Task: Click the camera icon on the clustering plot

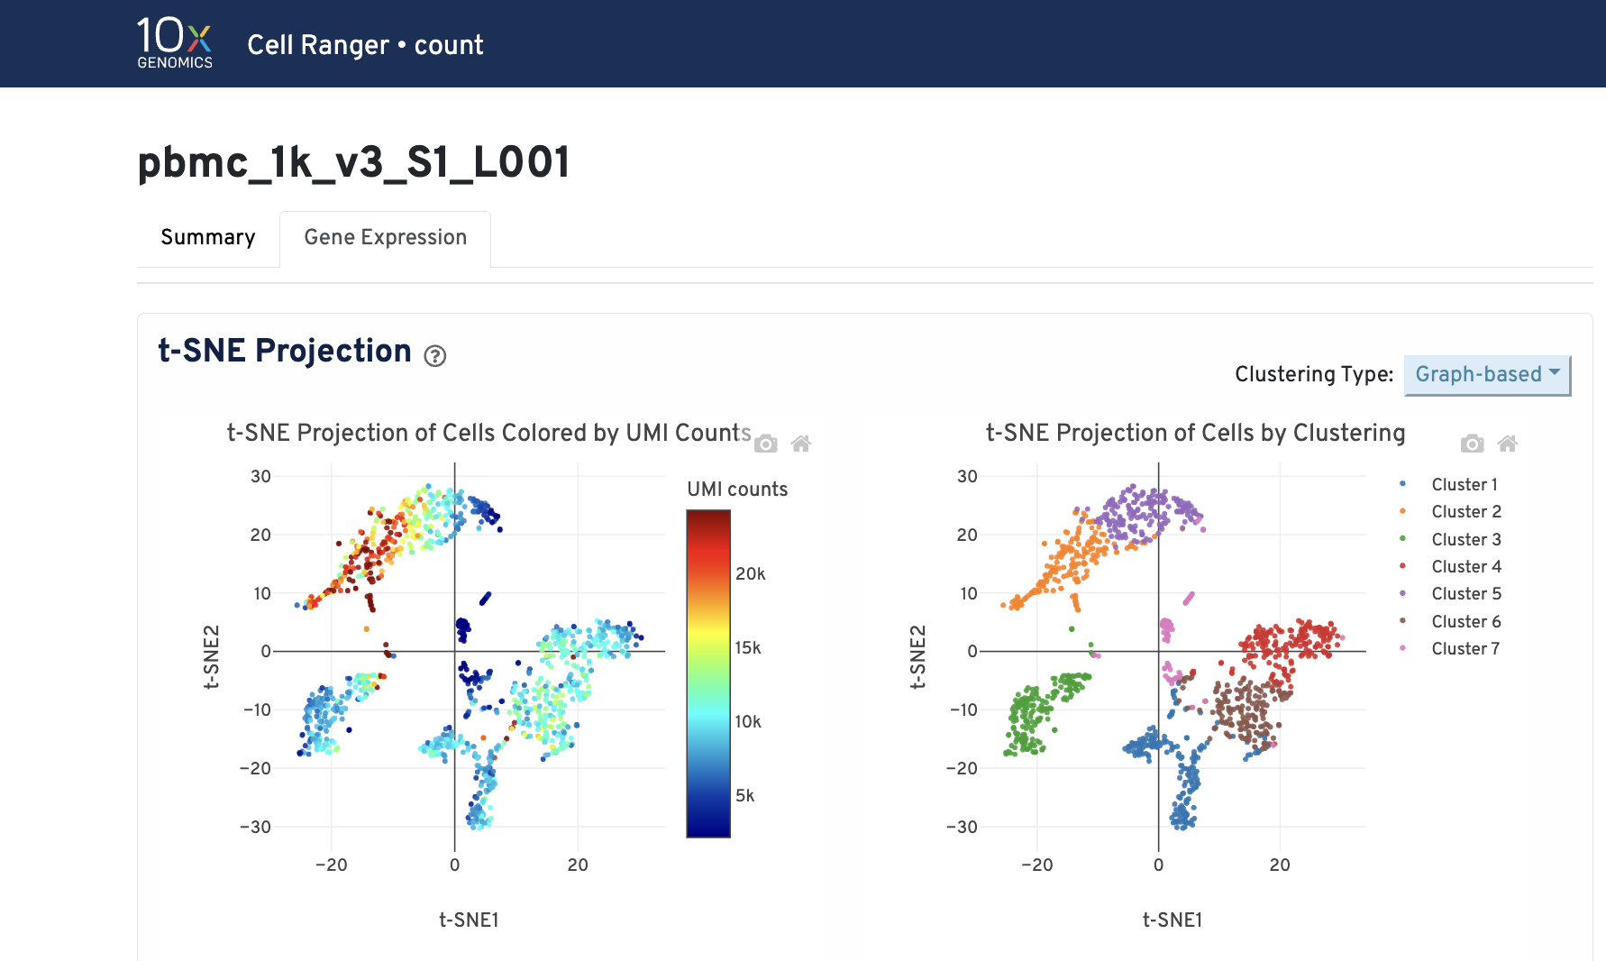Action: 1471,444
